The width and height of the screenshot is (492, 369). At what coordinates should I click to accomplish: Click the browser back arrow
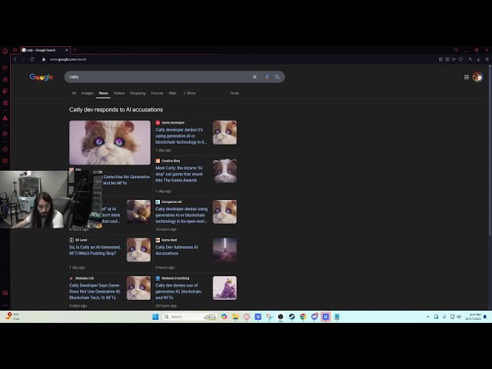pos(14,59)
